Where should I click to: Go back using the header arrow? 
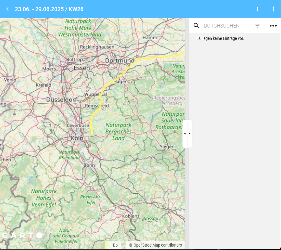coord(7,9)
